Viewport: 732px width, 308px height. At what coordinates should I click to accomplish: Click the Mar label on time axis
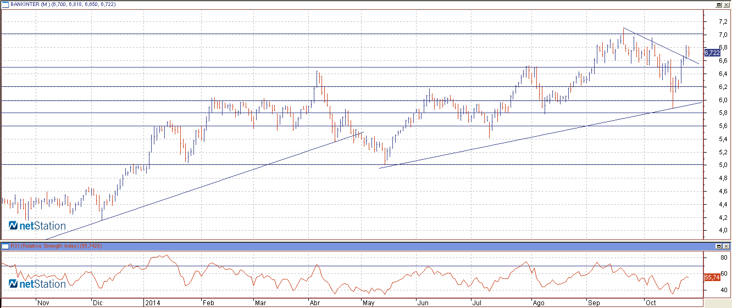tap(260, 303)
